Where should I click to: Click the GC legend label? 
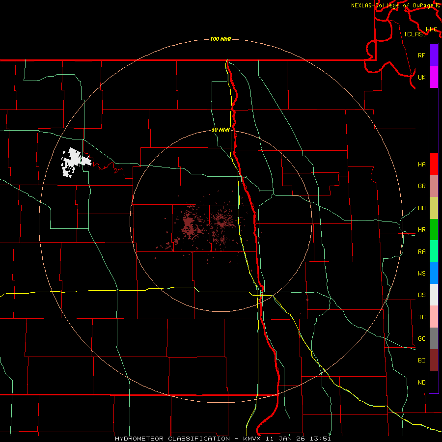421,338
